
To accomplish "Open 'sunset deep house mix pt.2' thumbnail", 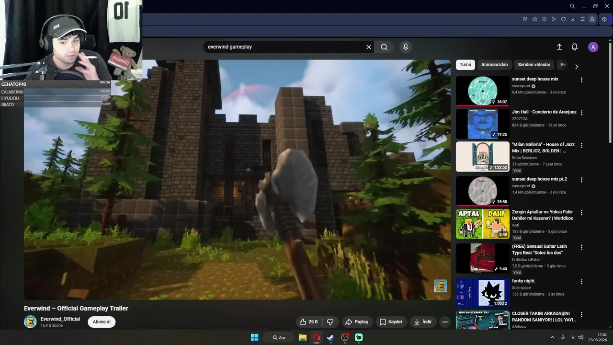I will click(482, 191).
